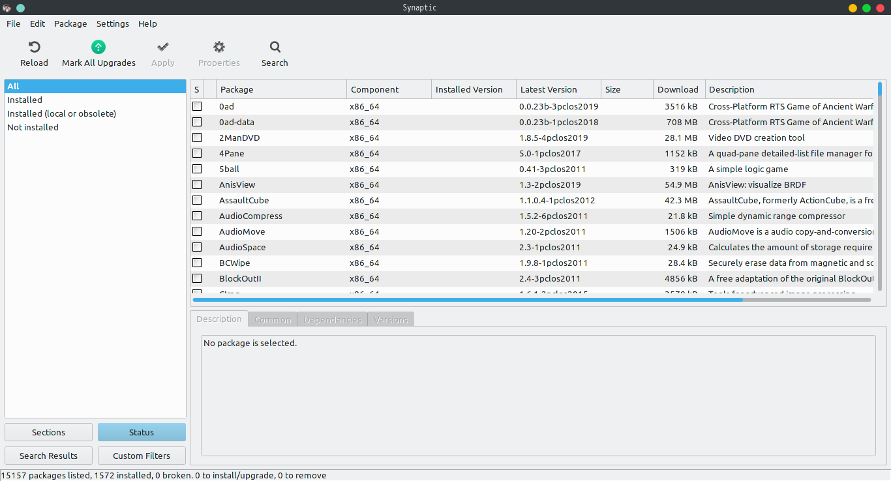This screenshot has height=481, width=891.
Task: Switch to the Dependencies tab
Action: pos(332,319)
